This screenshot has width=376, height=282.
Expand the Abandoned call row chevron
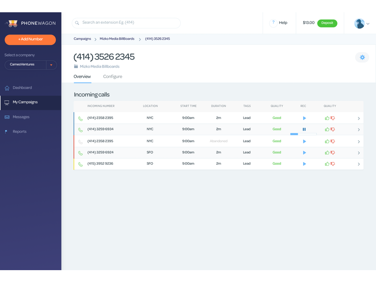click(359, 142)
